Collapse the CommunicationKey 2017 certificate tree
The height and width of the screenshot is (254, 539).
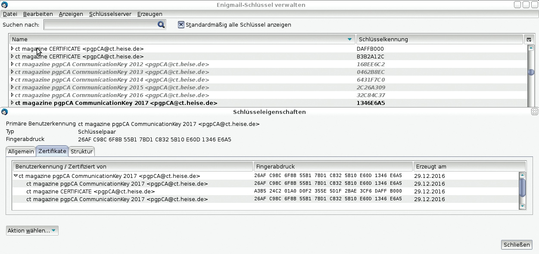click(16, 176)
